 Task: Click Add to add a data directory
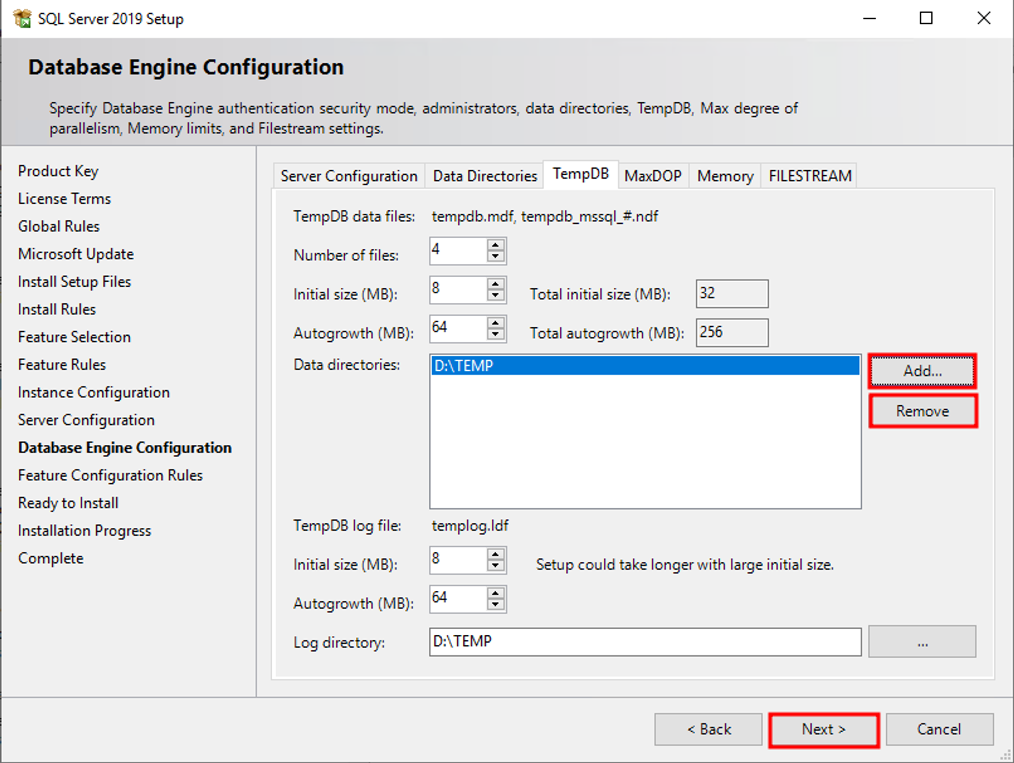[x=922, y=370]
